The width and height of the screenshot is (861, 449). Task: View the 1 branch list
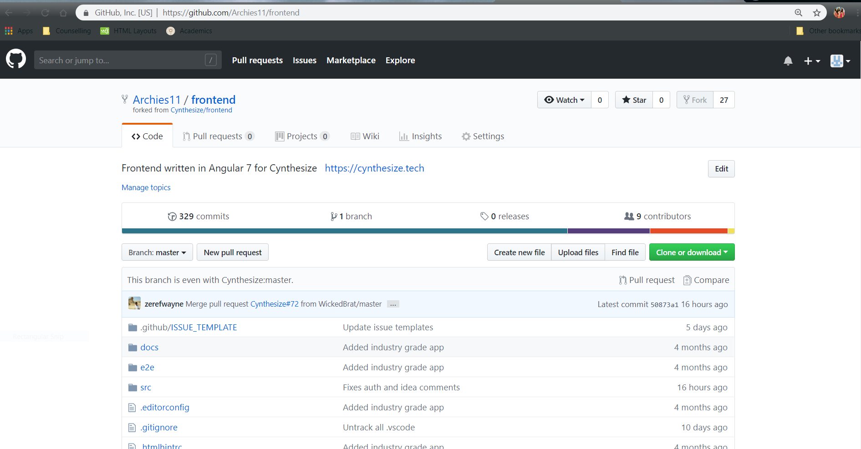point(351,216)
